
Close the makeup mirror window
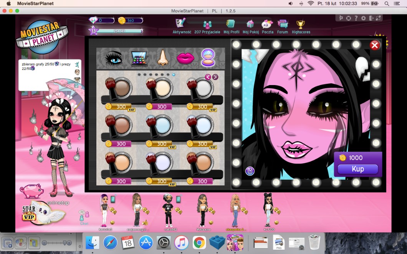pos(374,46)
